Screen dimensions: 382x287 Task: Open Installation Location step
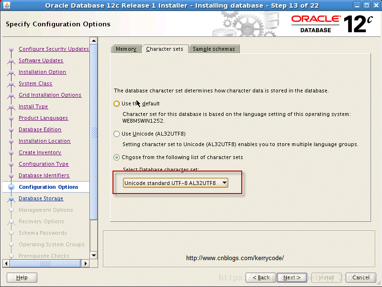click(45, 141)
